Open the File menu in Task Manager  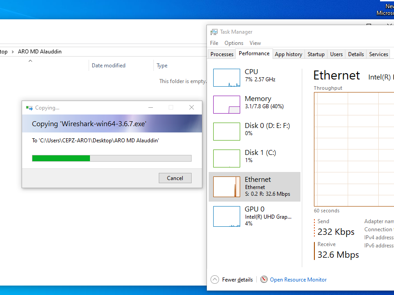coord(214,43)
